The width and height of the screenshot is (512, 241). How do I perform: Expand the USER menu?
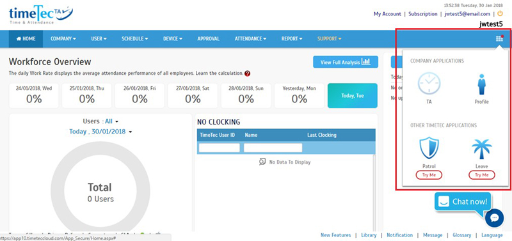(99, 38)
